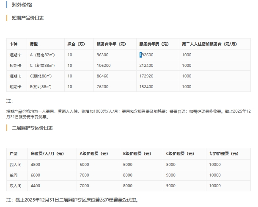The image size is (258, 207).
Task: Click the C级 fee 8000 for 四人间
Action: coord(170,165)
